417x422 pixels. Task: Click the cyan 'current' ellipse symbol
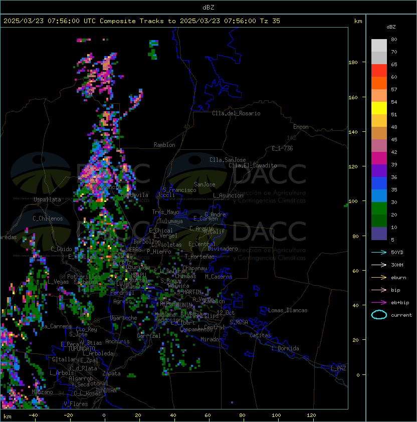(x=379, y=315)
